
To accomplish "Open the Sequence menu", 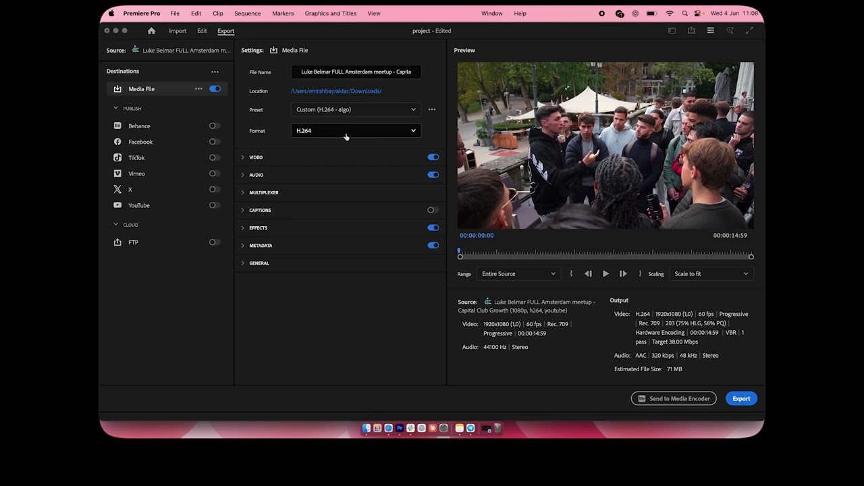I will (x=247, y=13).
